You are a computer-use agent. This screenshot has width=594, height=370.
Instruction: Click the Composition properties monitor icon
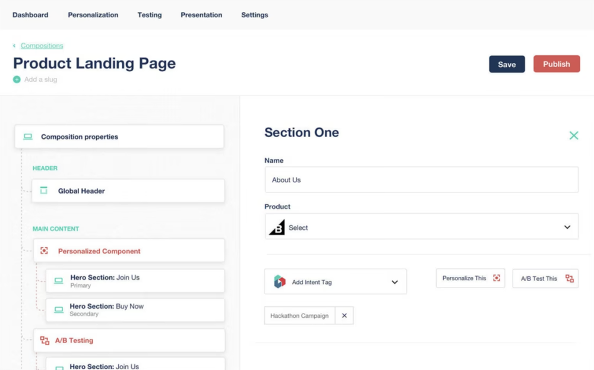(x=28, y=137)
